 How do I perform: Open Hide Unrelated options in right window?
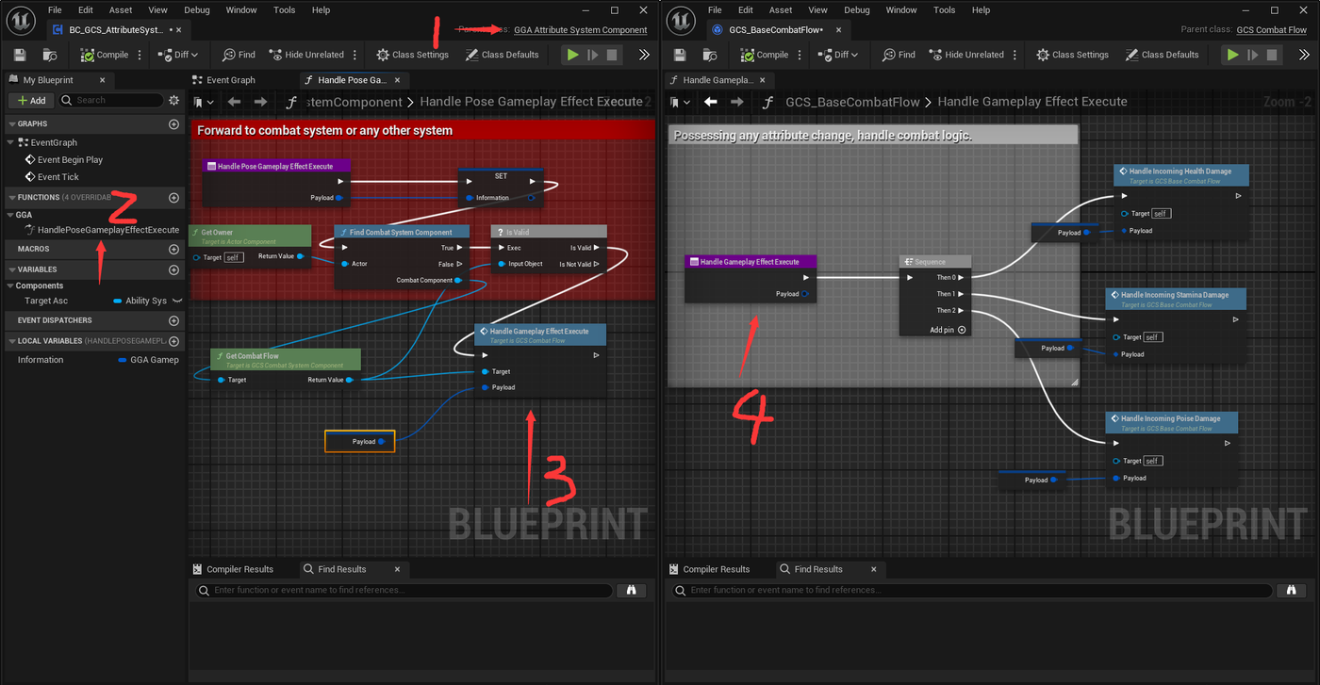(1015, 55)
